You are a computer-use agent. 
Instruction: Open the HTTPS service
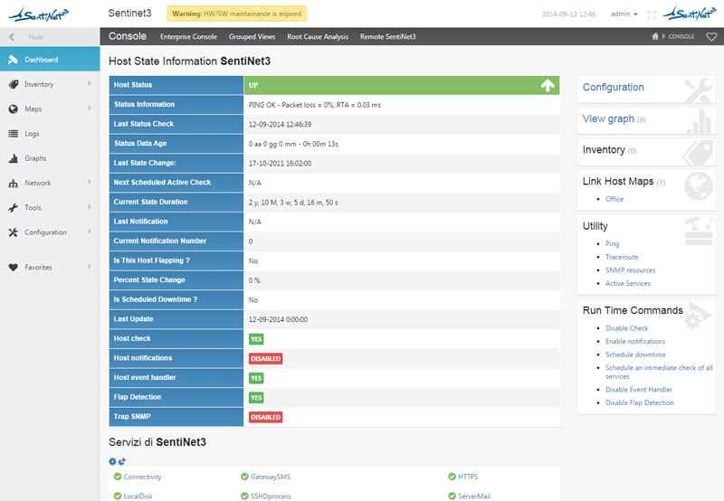coord(468,477)
